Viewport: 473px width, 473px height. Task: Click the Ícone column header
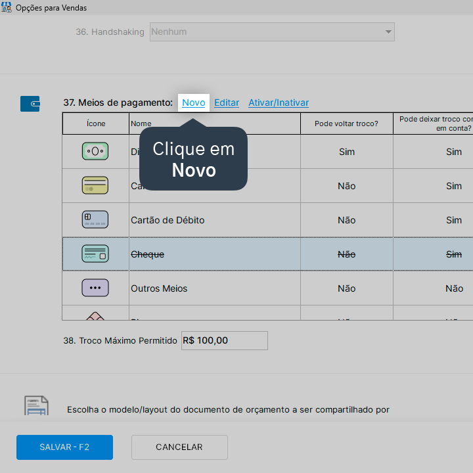tap(96, 124)
